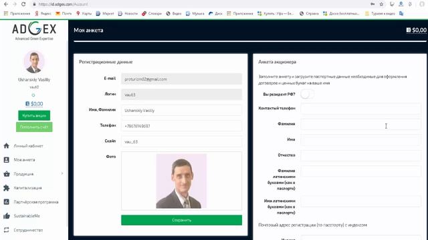Open the Видео bookmark
428x240 pixels.
[174, 13]
